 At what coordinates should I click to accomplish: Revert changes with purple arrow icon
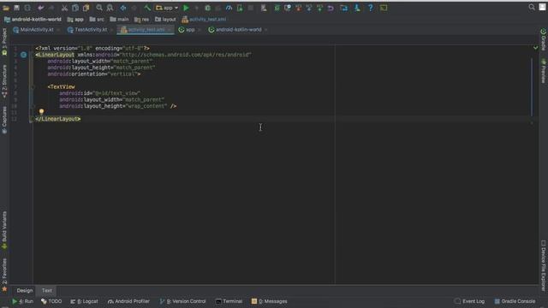point(331,8)
